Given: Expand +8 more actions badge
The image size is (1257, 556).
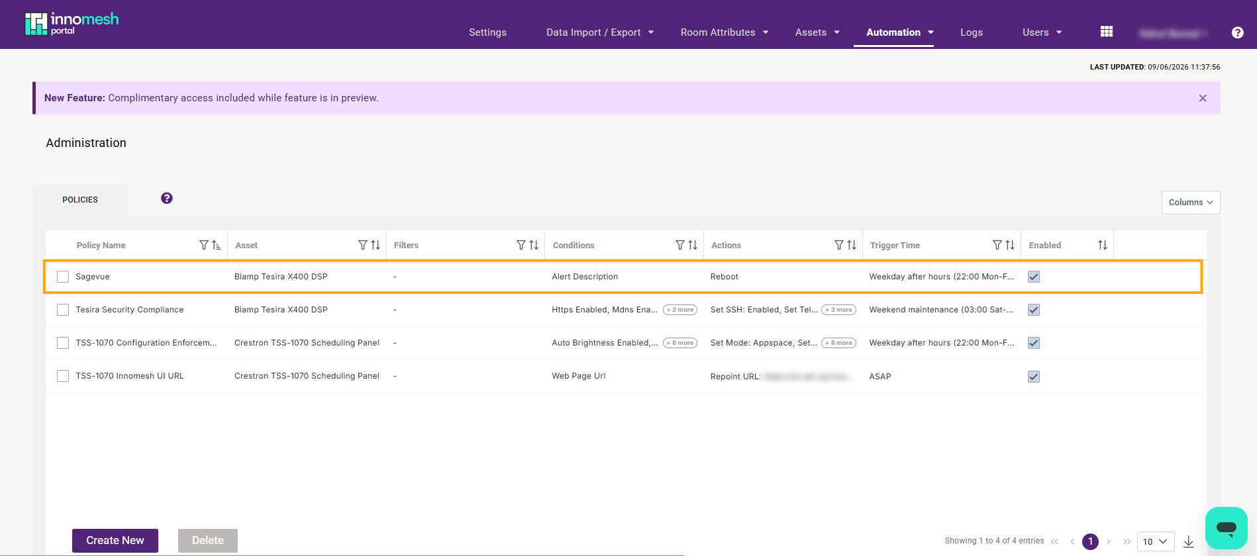Looking at the screenshot, I should tap(838, 343).
